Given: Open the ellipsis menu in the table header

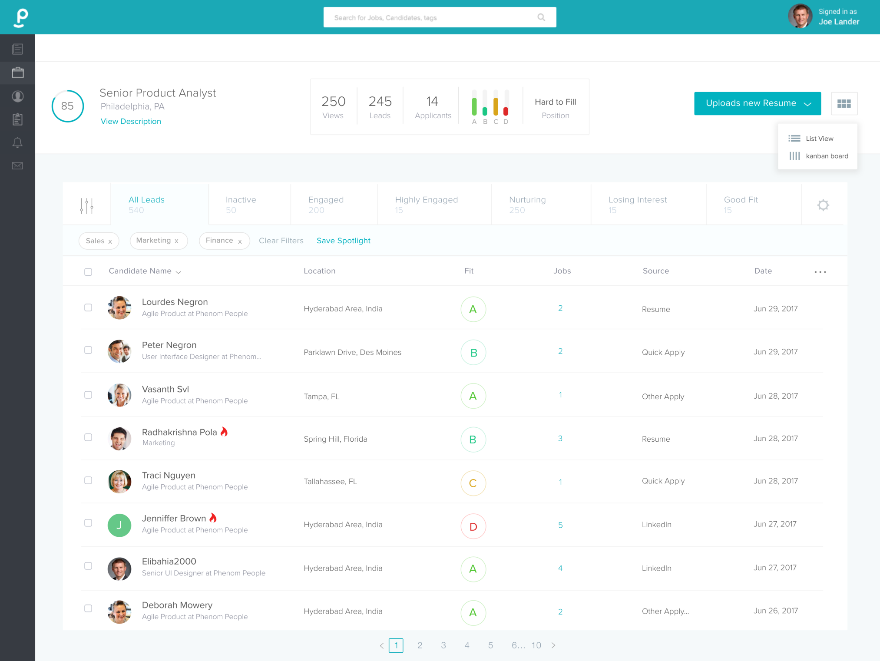Looking at the screenshot, I should click(x=820, y=271).
